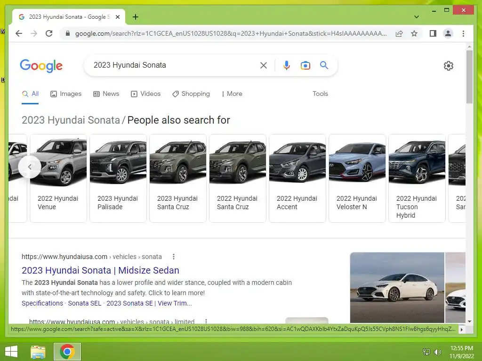
Task: Open File Explorer from taskbar
Action: pos(38,352)
